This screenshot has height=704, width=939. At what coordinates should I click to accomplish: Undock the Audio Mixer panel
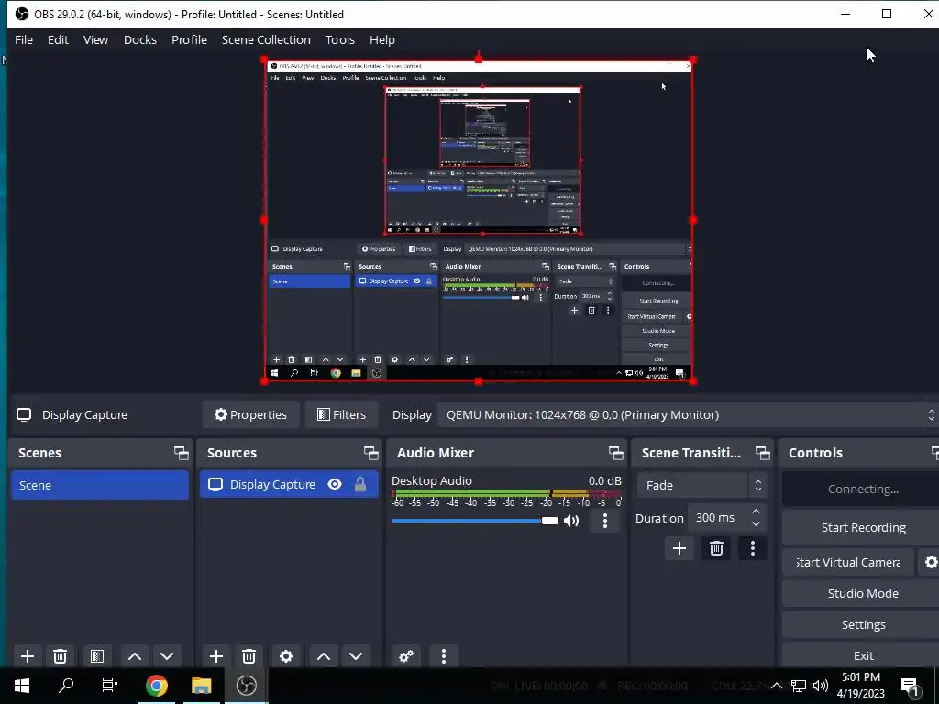tap(615, 453)
